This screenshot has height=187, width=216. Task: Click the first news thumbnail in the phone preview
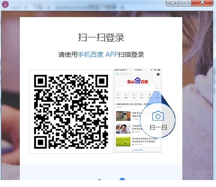123,116
